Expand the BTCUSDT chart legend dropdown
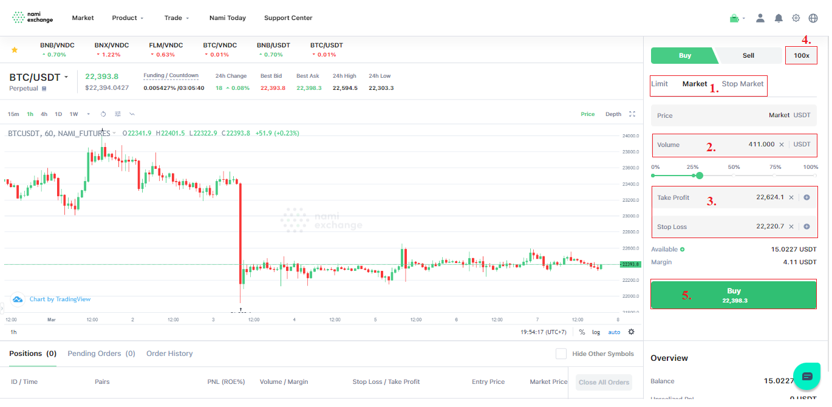Screen dimensions: 832x407 tap(114, 133)
